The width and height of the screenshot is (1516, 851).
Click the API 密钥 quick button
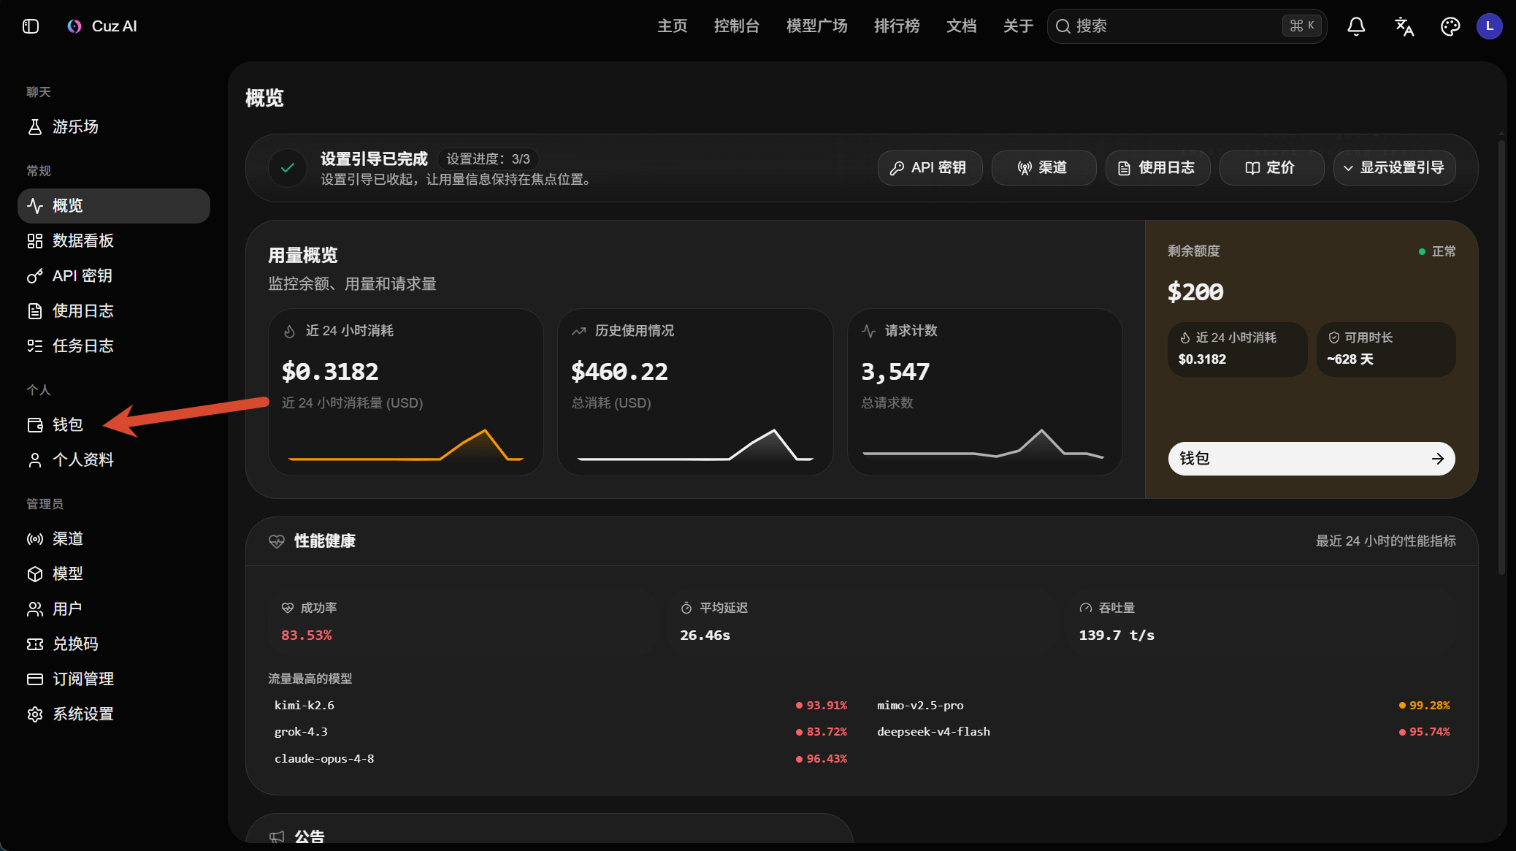click(930, 168)
